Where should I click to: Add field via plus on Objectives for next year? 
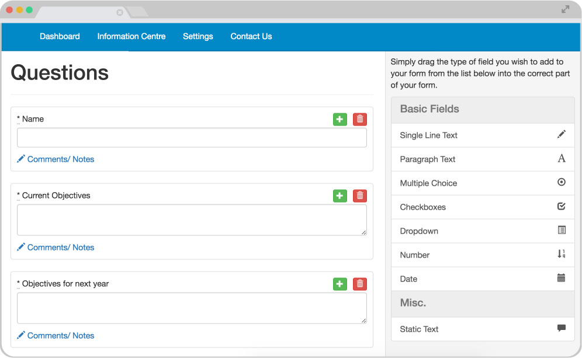click(340, 284)
